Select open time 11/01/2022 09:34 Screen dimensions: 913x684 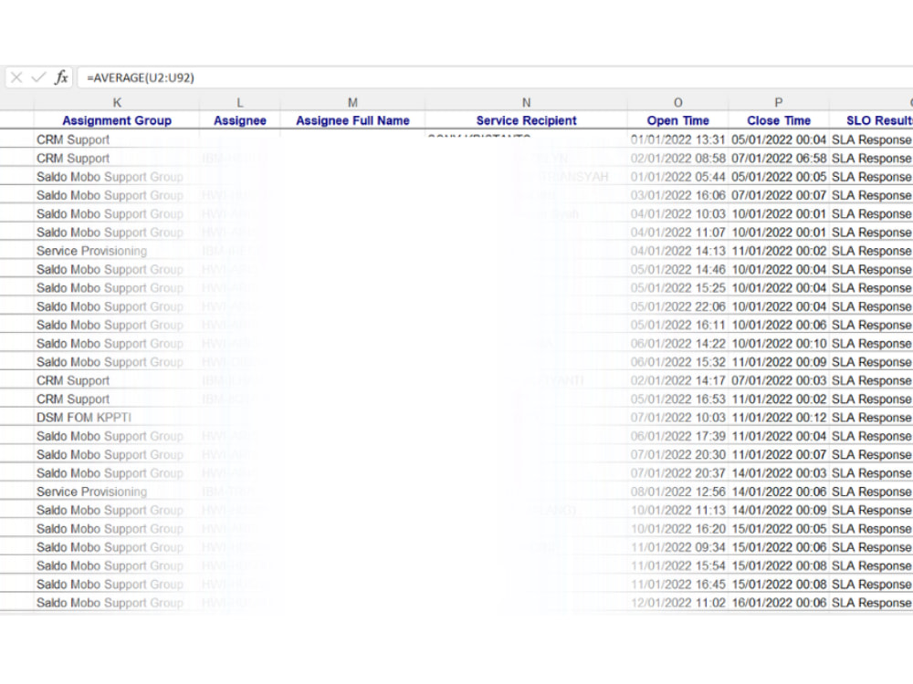(677, 547)
